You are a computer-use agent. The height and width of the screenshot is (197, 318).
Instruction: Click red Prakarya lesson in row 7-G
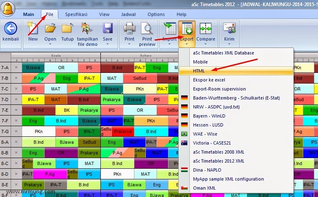123,131
